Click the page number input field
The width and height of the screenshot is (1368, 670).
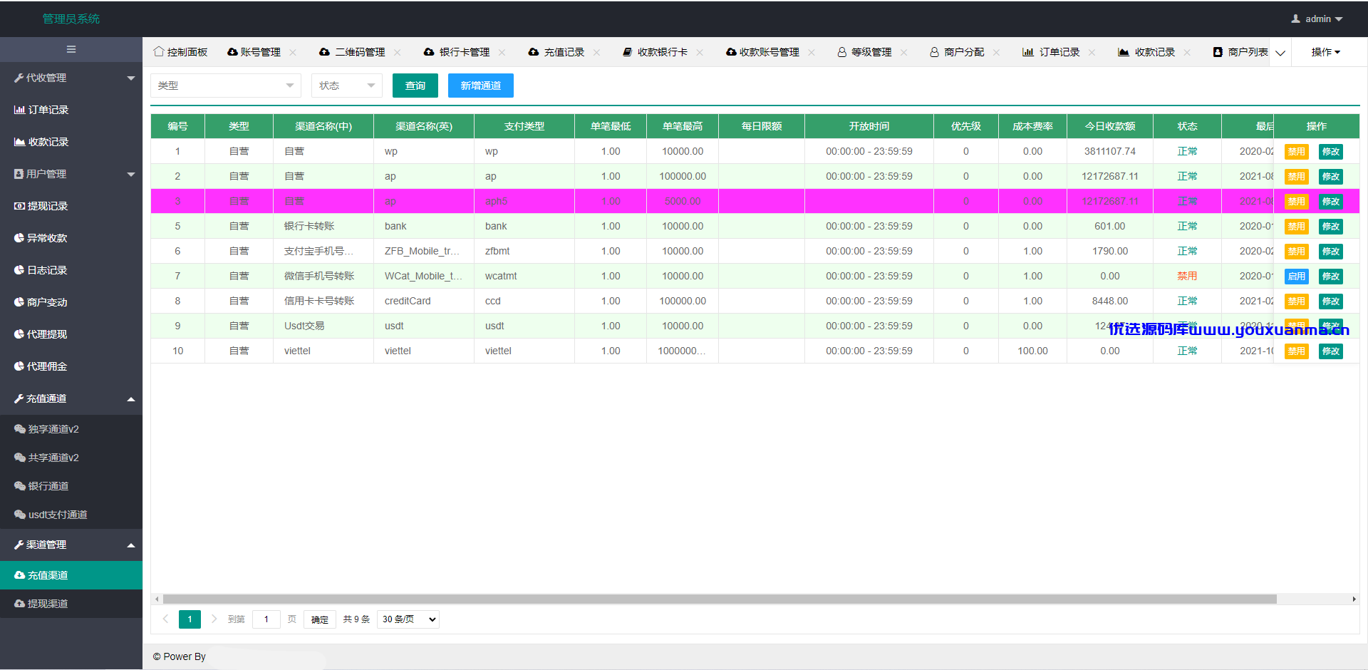tap(266, 619)
